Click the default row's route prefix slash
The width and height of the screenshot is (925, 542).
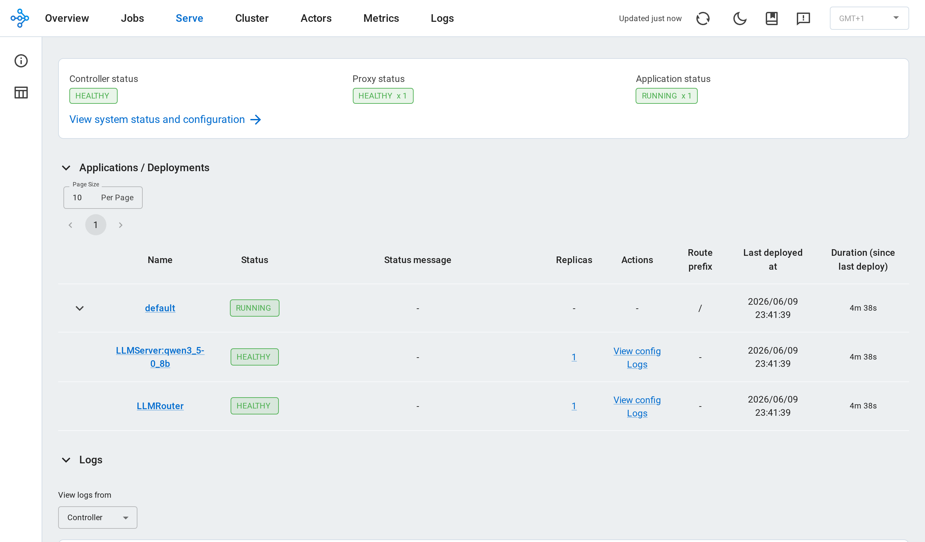click(700, 308)
